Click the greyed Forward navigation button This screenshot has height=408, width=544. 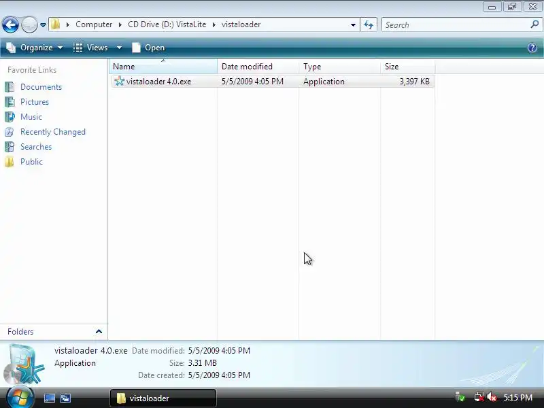tap(29, 24)
